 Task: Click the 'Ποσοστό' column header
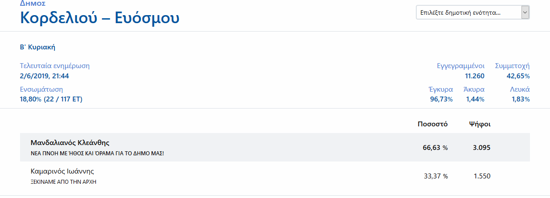(x=432, y=124)
